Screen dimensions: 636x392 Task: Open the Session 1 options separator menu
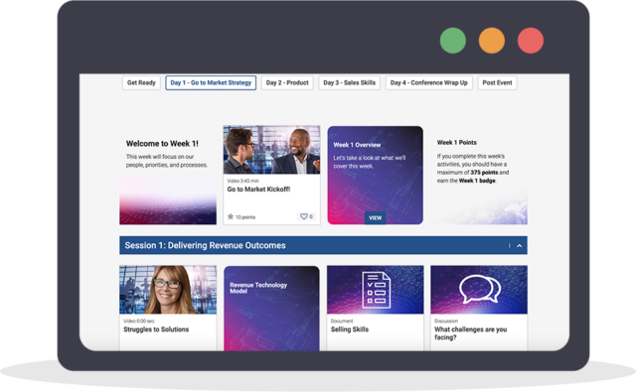[x=509, y=246]
